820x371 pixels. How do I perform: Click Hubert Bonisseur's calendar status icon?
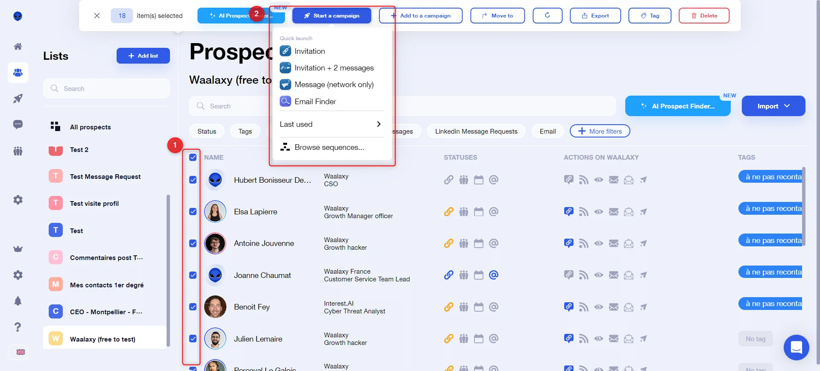[479, 180]
